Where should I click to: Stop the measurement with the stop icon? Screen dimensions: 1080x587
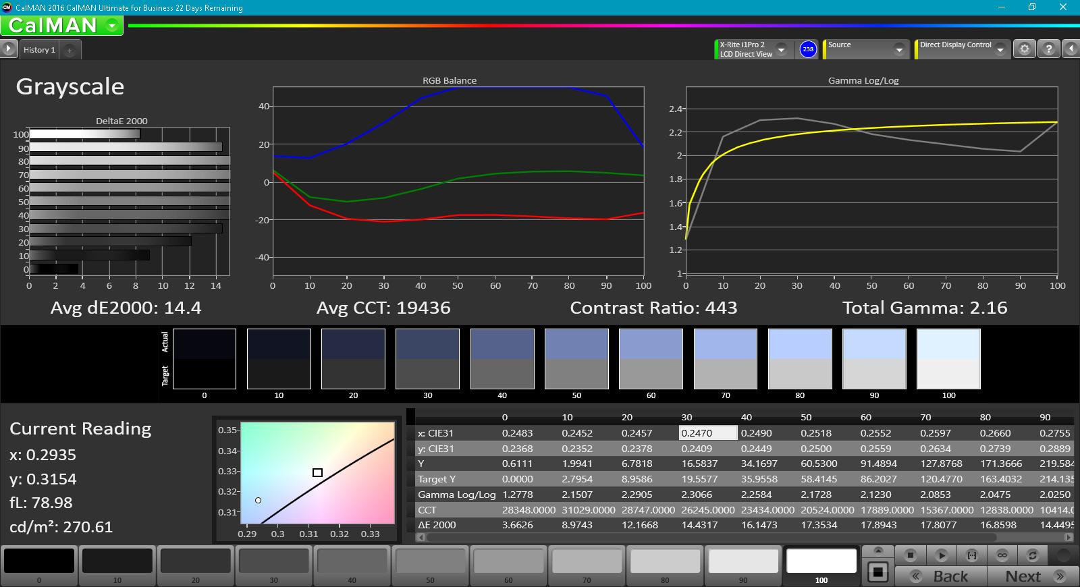tap(911, 555)
